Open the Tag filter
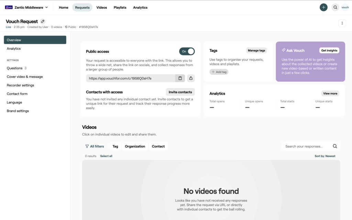 pyautogui.click(x=115, y=146)
